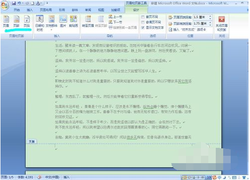Go to 下一节 (Next Section)
Viewport: 250px width, 180px height.
tap(115, 22)
